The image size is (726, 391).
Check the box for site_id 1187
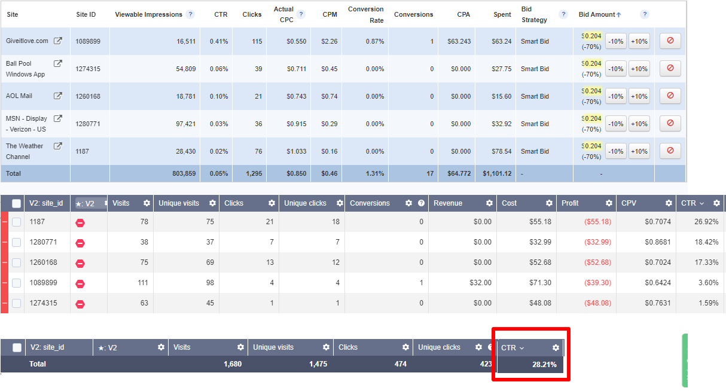tap(17, 222)
